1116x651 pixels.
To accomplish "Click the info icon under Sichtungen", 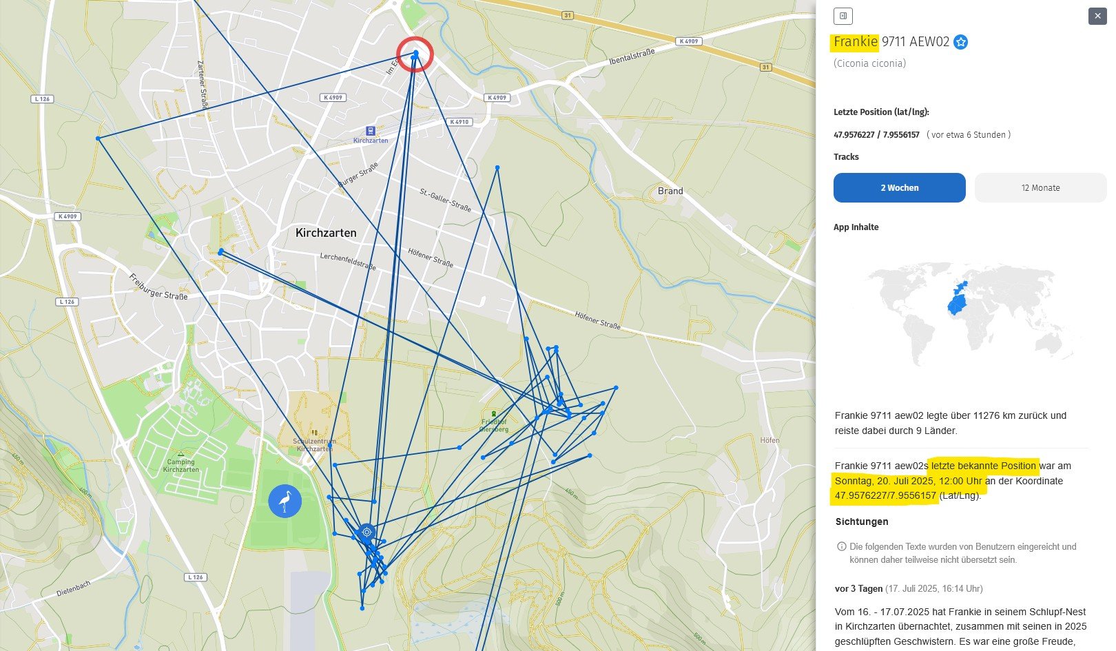I will [841, 547].
